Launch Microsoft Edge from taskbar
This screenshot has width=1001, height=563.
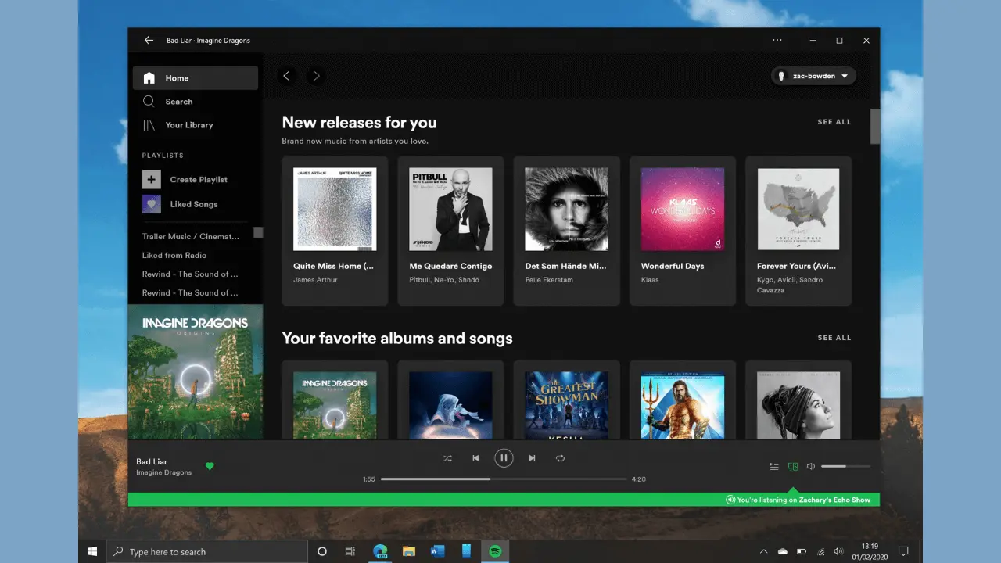coord(380,551)
